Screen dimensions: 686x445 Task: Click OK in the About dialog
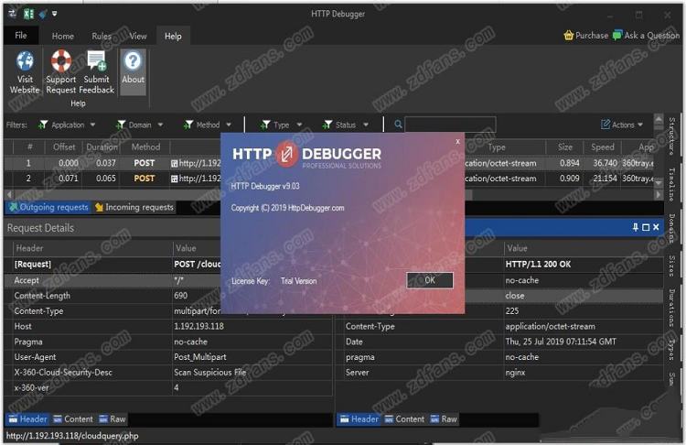point(430,280)
